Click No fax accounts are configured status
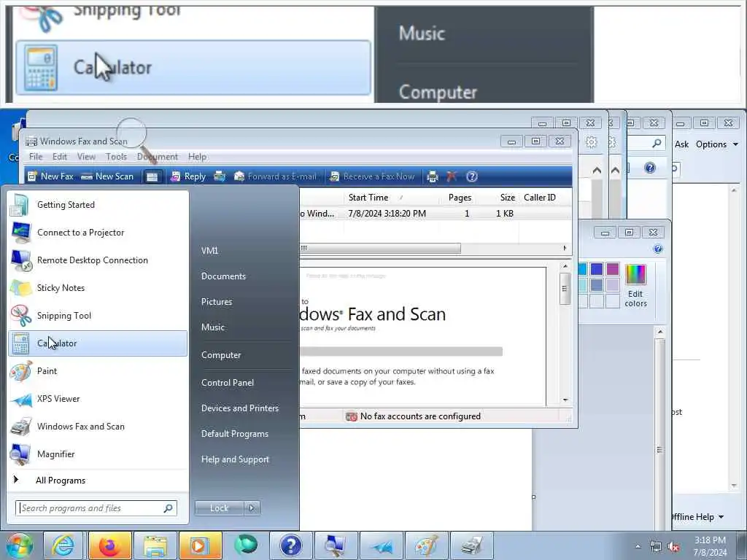Image resolution: width=747 pixels, height=560 pixels. pyautogui.click(x=413, y=416)
